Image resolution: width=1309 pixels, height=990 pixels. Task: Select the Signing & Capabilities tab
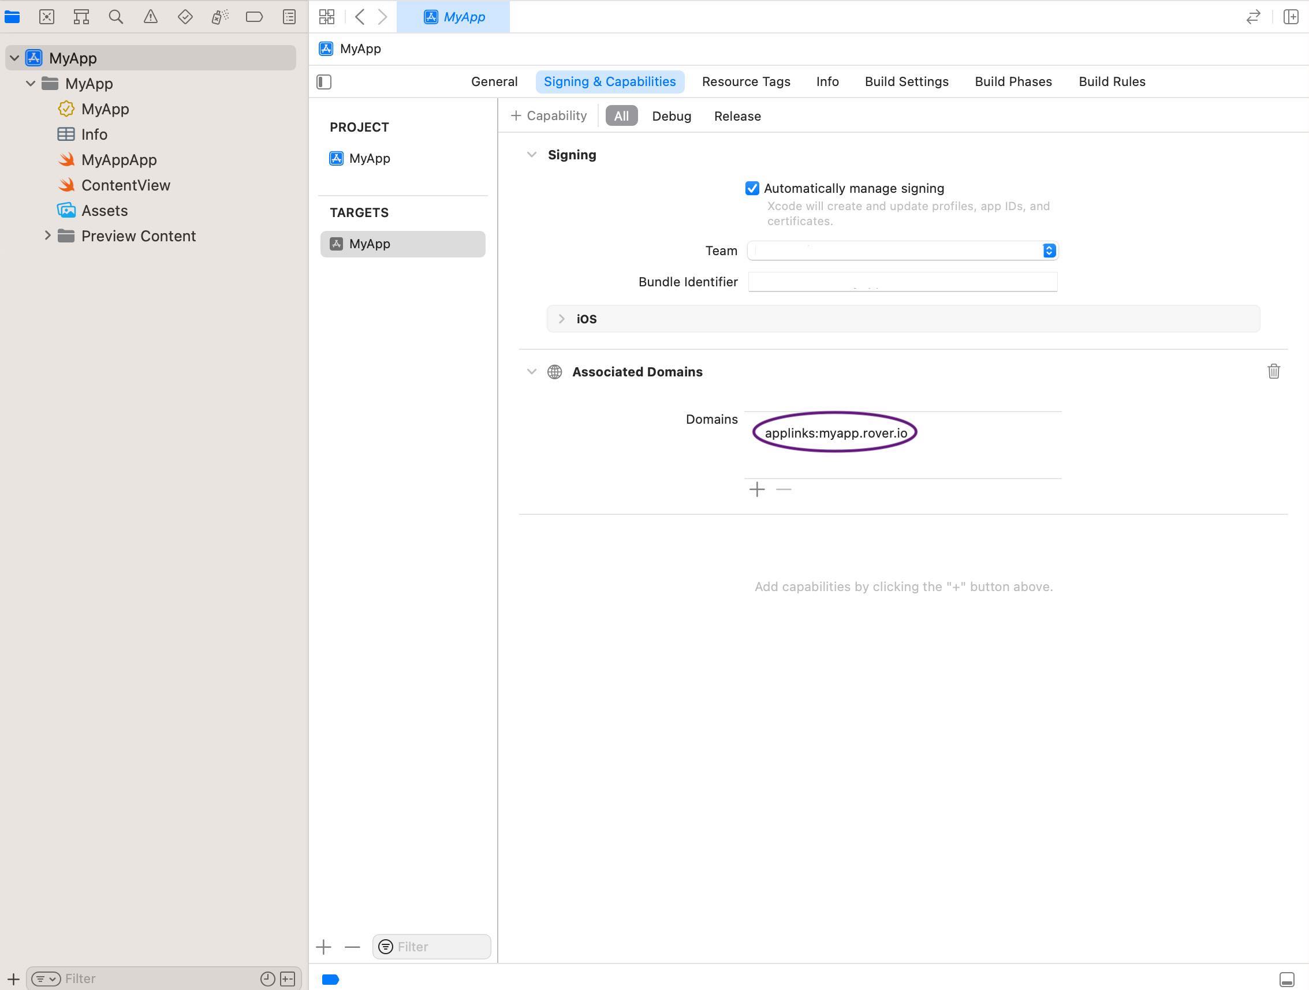610,81
